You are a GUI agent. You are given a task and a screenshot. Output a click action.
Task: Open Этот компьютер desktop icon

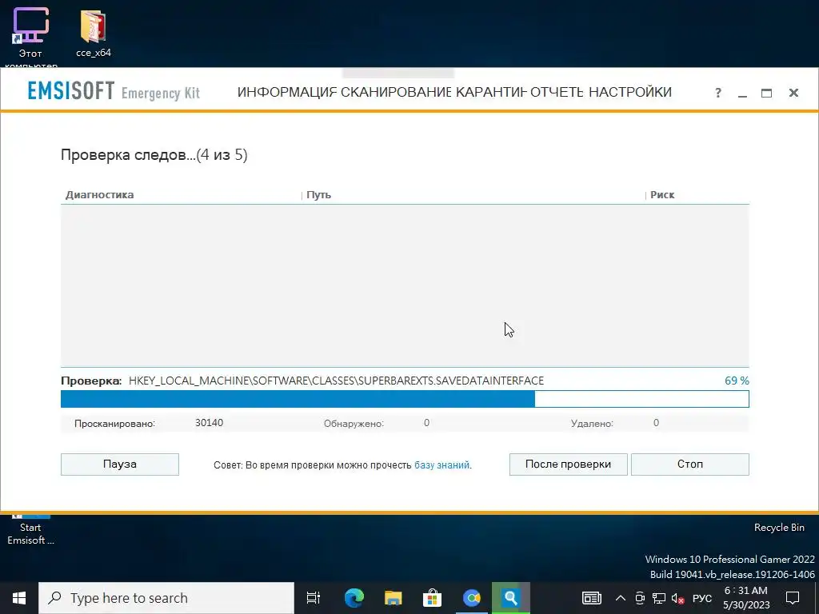click(x=30, y=37)
